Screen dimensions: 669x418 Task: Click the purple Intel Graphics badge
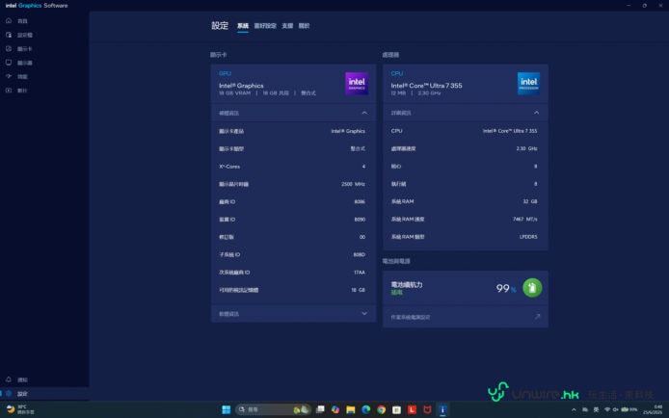tap(357, 84)
